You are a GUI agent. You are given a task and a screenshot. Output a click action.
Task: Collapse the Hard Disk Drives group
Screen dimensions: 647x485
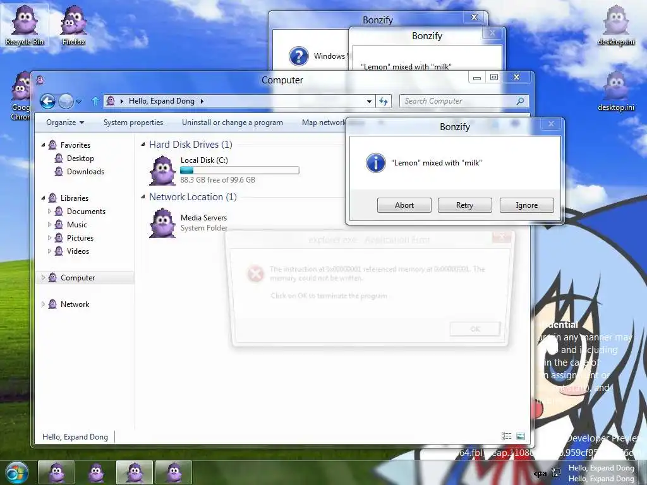[143, 145]
